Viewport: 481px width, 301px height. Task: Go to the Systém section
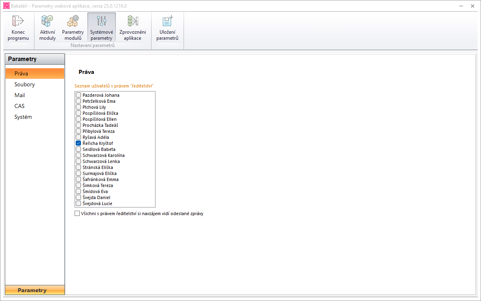(23, 117)
